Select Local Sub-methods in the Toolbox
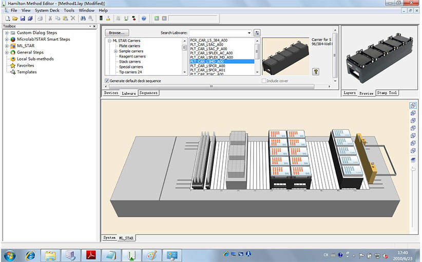The height and width of the screenshot is (262, 422). tap(35, 59)
